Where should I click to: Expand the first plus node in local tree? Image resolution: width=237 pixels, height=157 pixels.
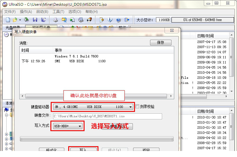6,134
